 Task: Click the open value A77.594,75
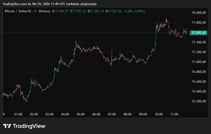coord(60,11)
